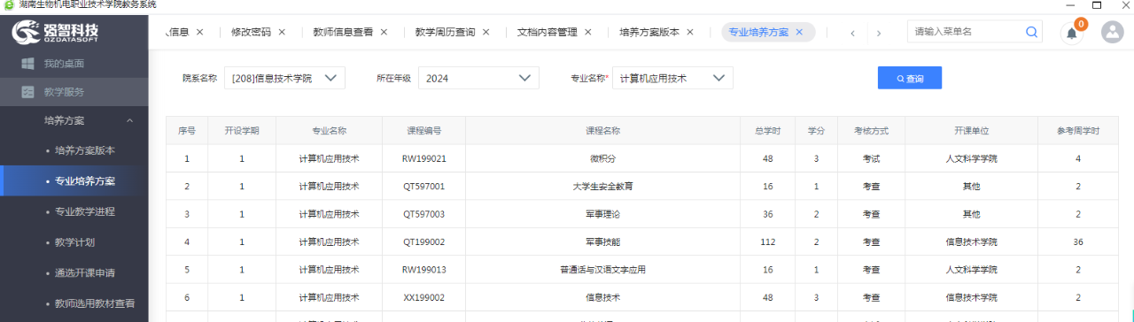The height and width of the screenshot is (322, 1134).
Task: Click the 课程名称 column header
Action: pyautogui.click(x=603, y=130)
